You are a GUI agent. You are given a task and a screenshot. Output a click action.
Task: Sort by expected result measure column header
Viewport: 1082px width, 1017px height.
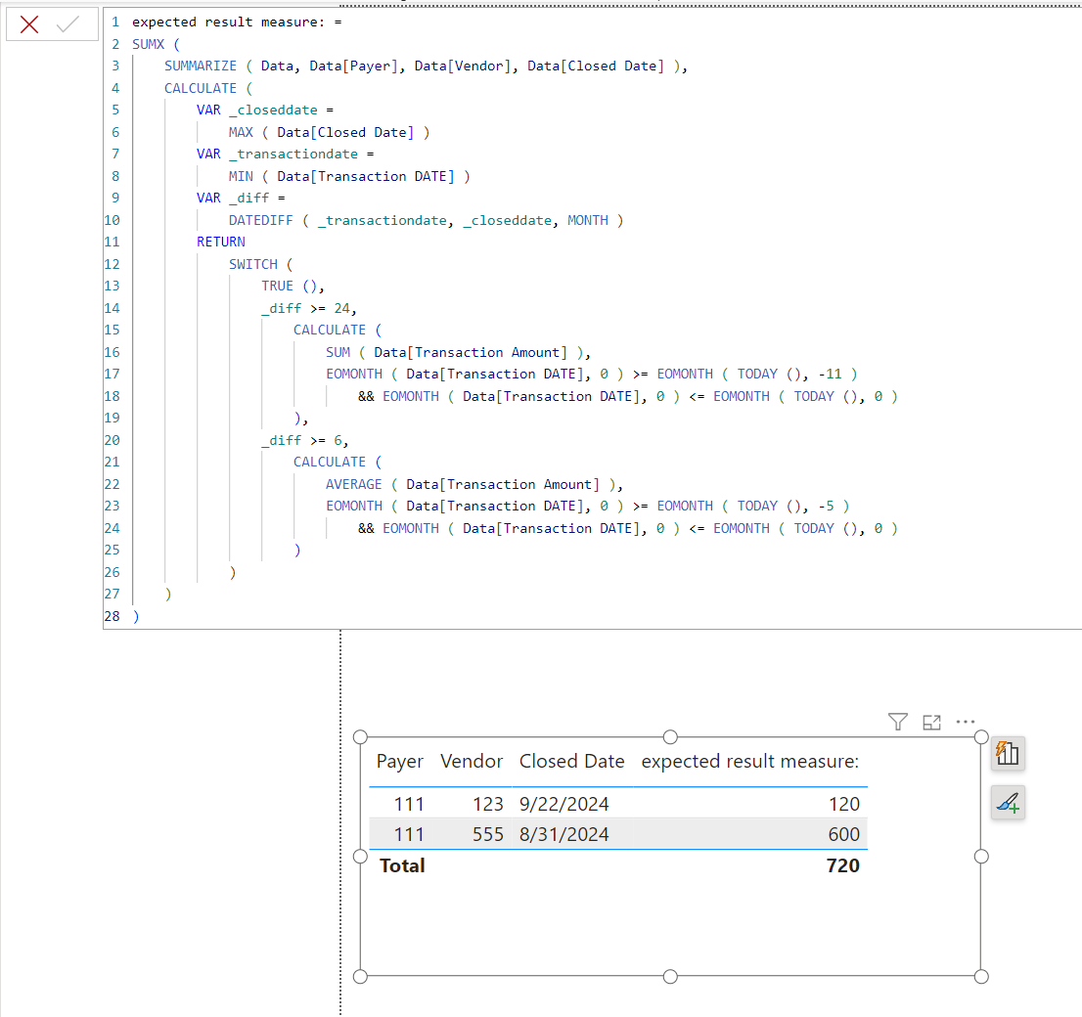[x=750, y=761]
